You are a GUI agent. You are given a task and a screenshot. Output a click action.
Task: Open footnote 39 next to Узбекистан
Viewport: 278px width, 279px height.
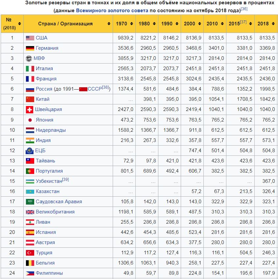tap(65, 179)
